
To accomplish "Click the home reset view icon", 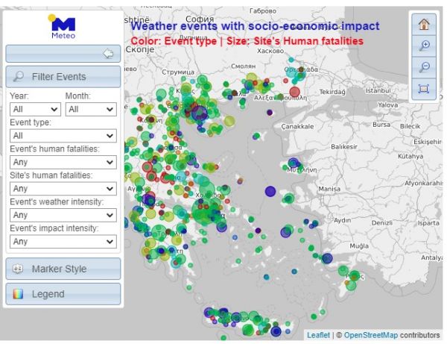I will coord(424,24).
